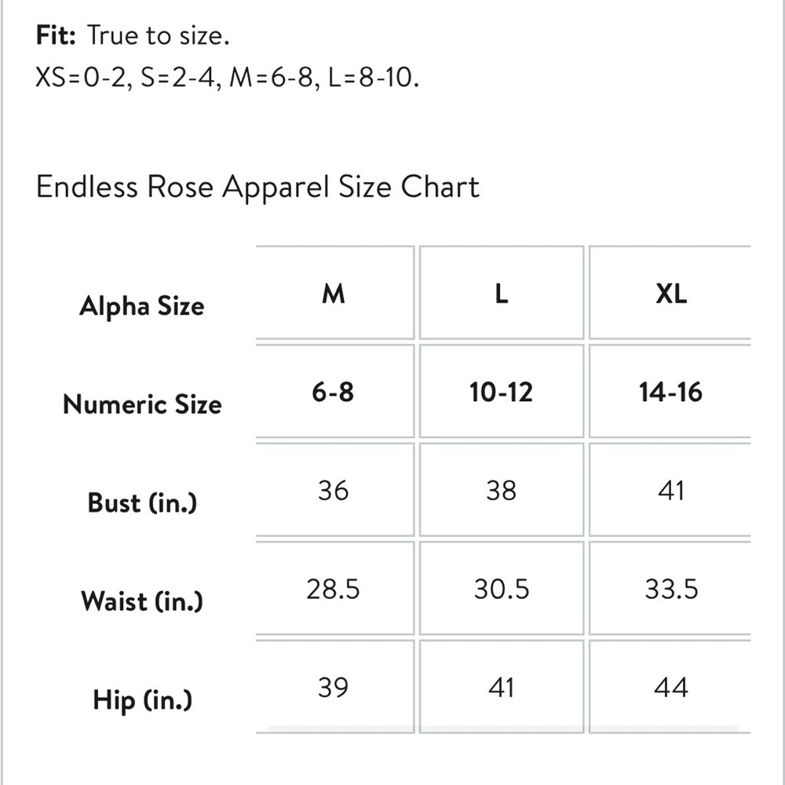This screenshot has width=785, height=785.
Task: Click the L alpha size cell
Action: [x=502, y=294]
